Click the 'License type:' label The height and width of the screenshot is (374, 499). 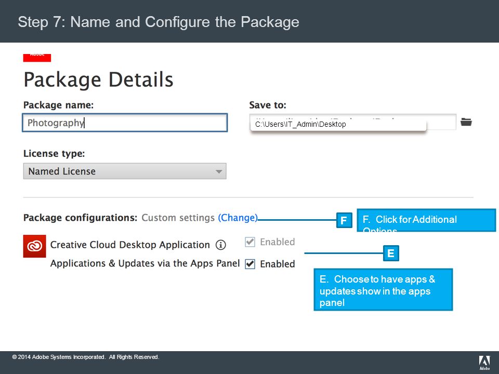point(54,154)
